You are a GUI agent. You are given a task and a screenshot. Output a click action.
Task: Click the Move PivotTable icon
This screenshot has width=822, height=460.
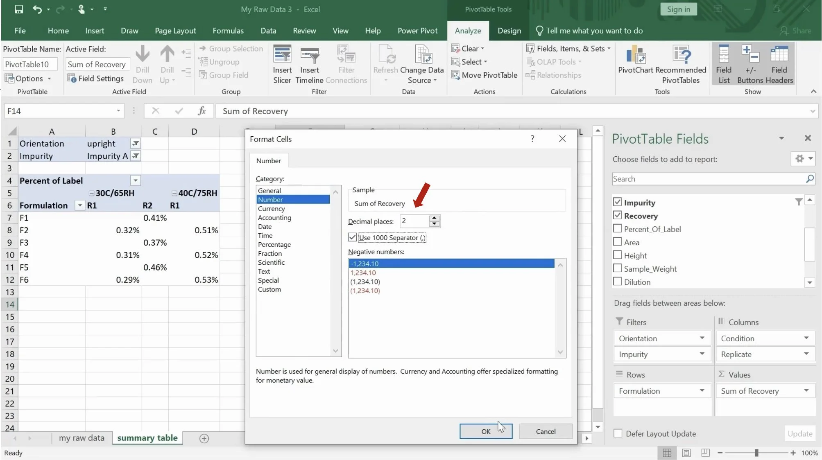pos(455,75)
